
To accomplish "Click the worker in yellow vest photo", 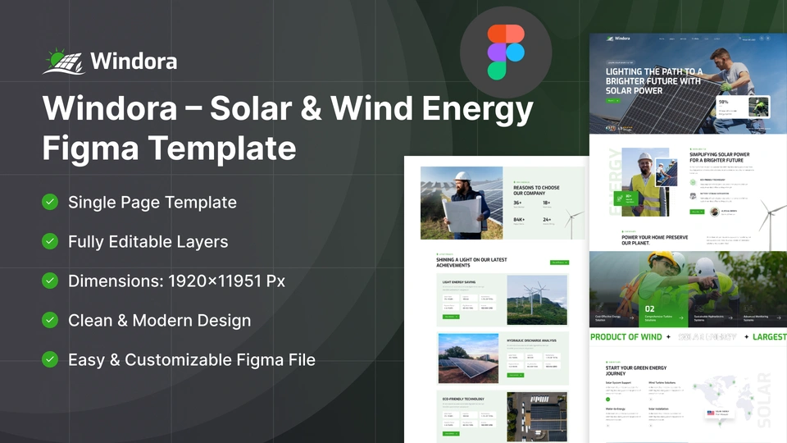I will (x=645, y=182).
